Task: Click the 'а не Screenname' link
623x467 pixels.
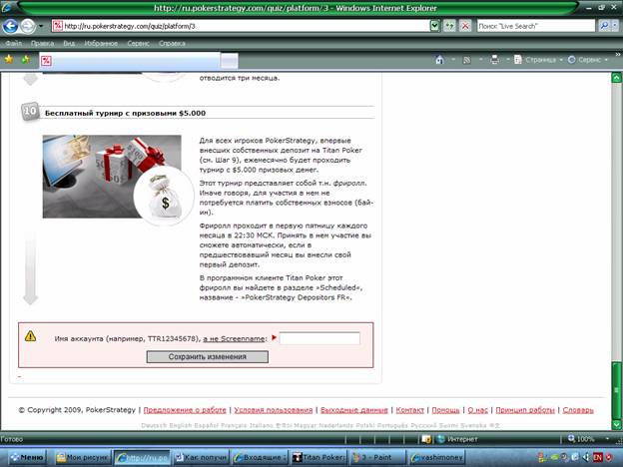Action: click(234, 338)
